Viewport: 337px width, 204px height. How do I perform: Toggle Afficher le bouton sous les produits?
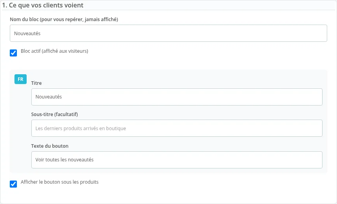[13, 184]
